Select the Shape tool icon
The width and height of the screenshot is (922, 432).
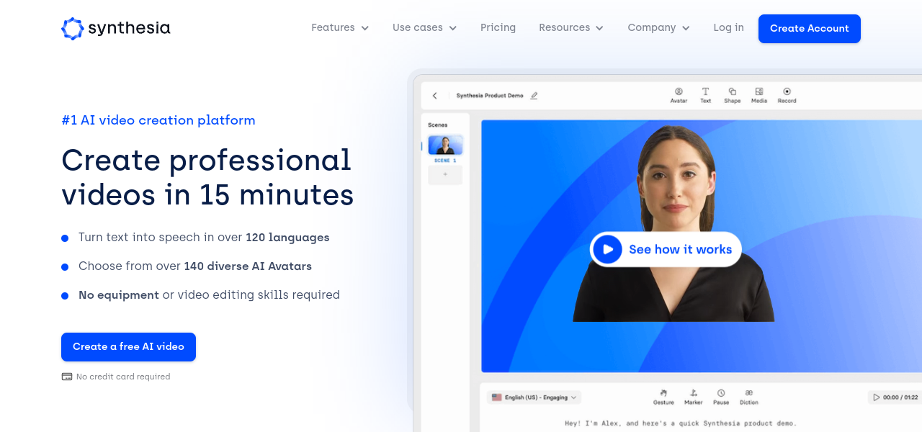point(732,92)
